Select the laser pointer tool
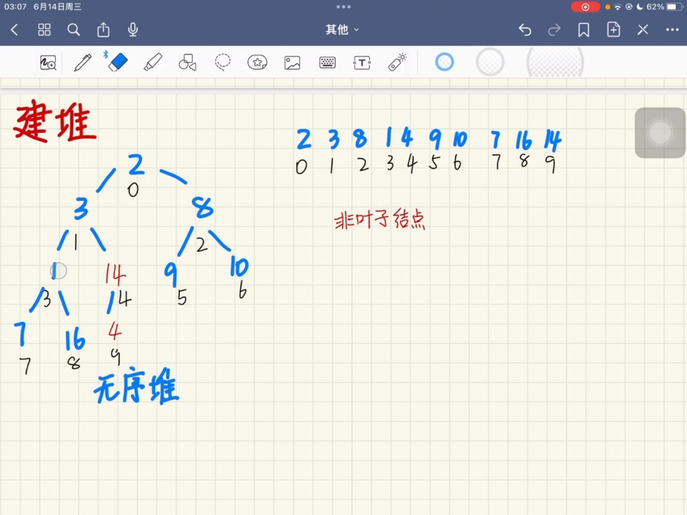Viewport: 687px width, 515px height. click(x=397, y=62)
